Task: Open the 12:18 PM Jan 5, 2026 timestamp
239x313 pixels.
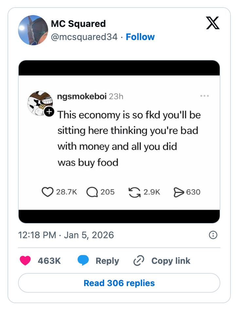Action: [x=66, y=235]
